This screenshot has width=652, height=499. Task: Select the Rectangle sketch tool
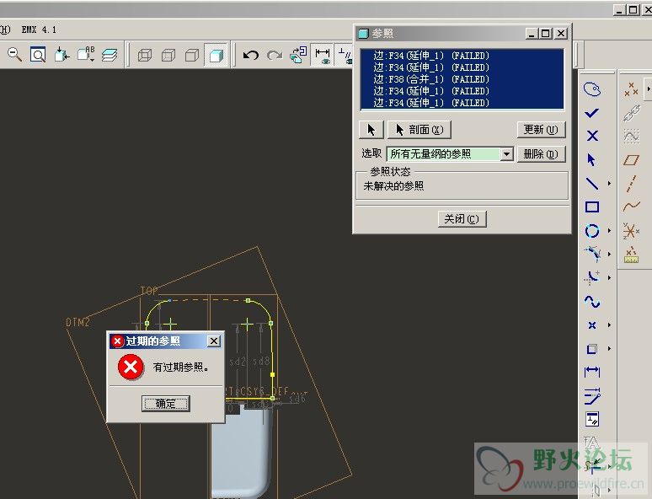tap(592, 207)
